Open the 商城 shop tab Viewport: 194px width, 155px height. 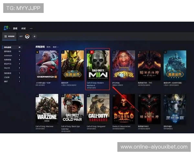point(23,28)
